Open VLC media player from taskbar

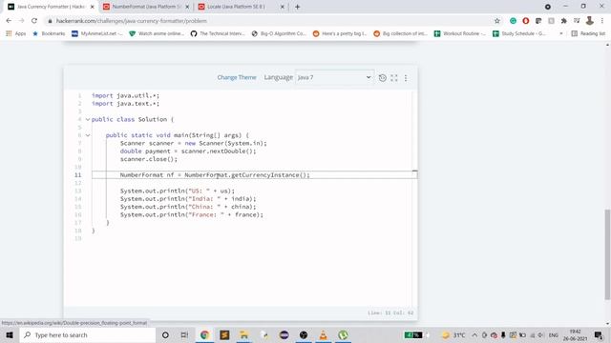tap(324, 334)
